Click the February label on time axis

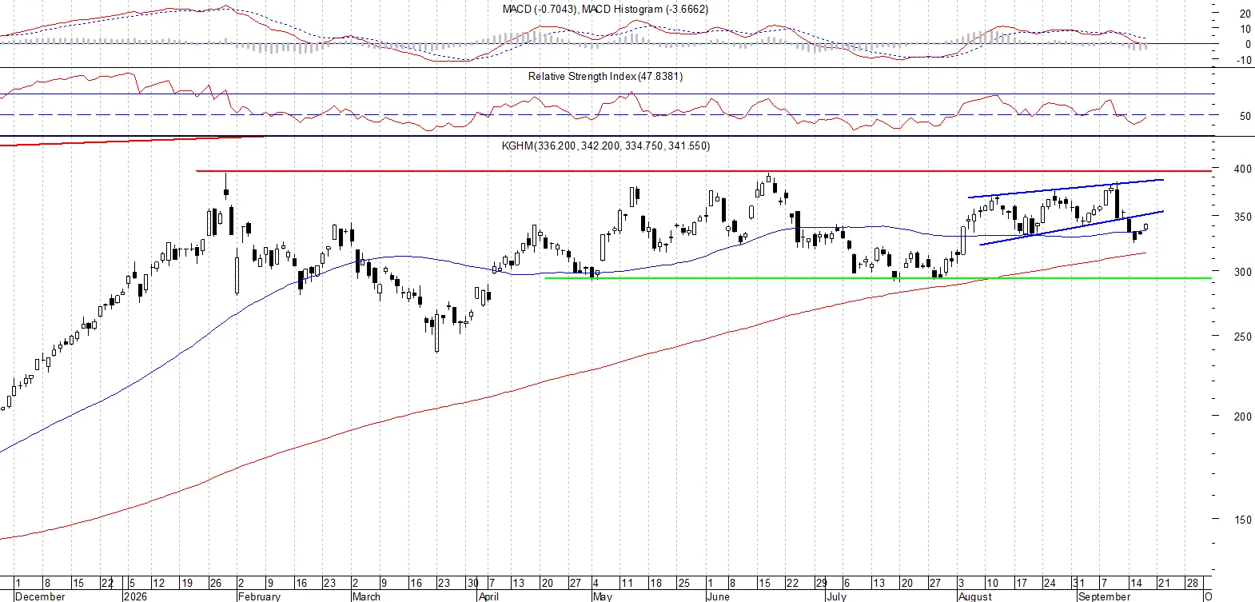(259, 596)
